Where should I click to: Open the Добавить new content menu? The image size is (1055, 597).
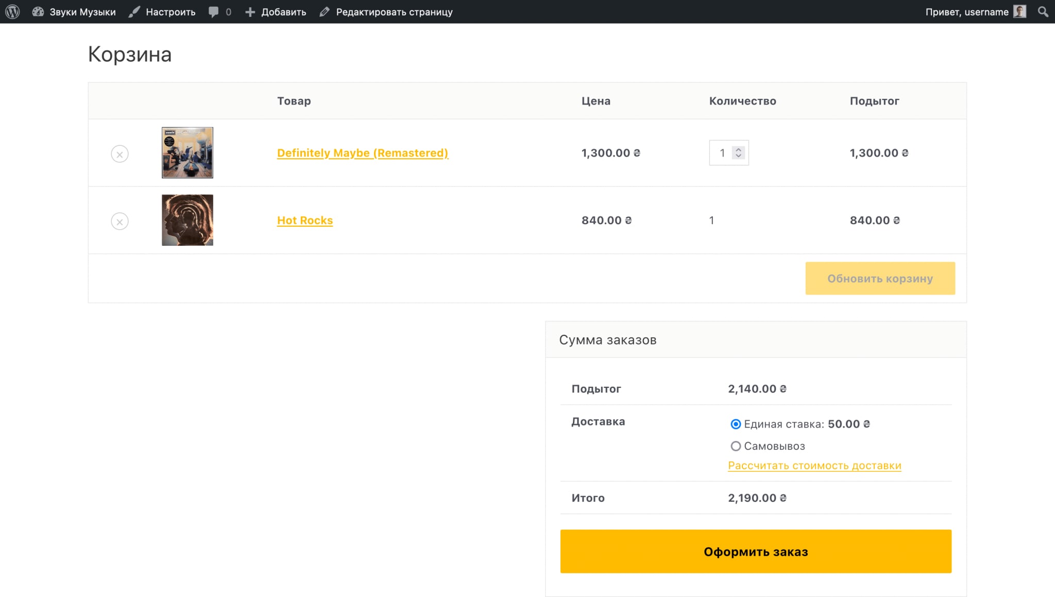(276, 11)
